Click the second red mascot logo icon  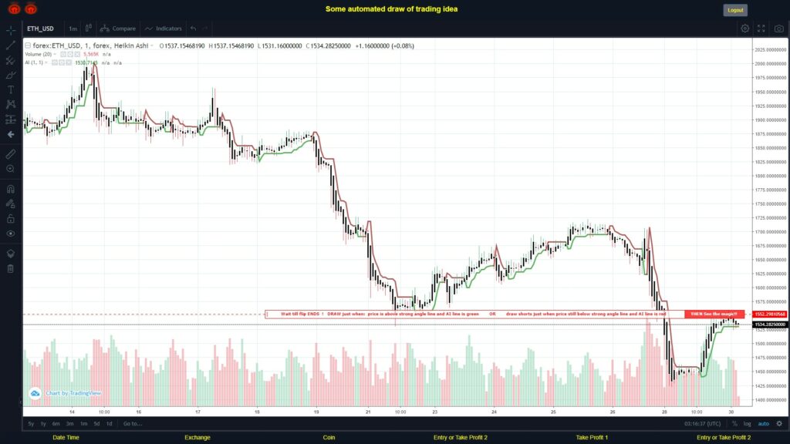coord(31,8)
